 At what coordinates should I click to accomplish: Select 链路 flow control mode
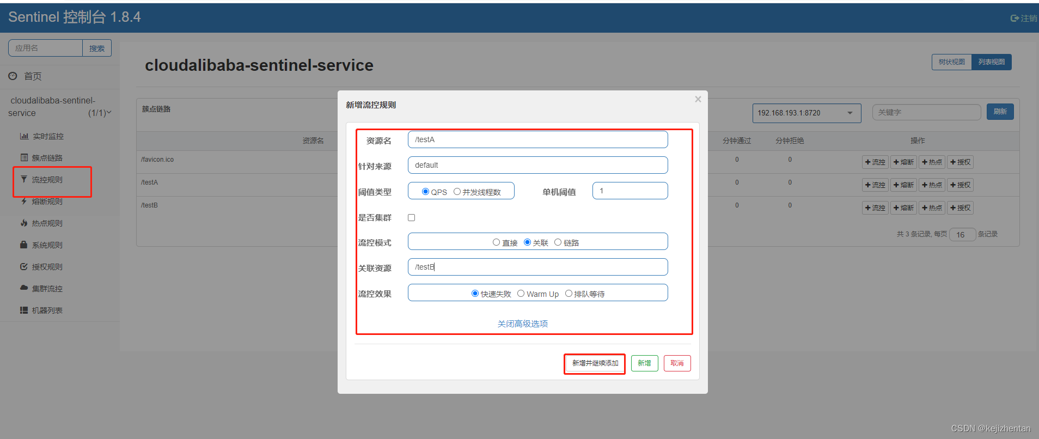click(558, 242)
